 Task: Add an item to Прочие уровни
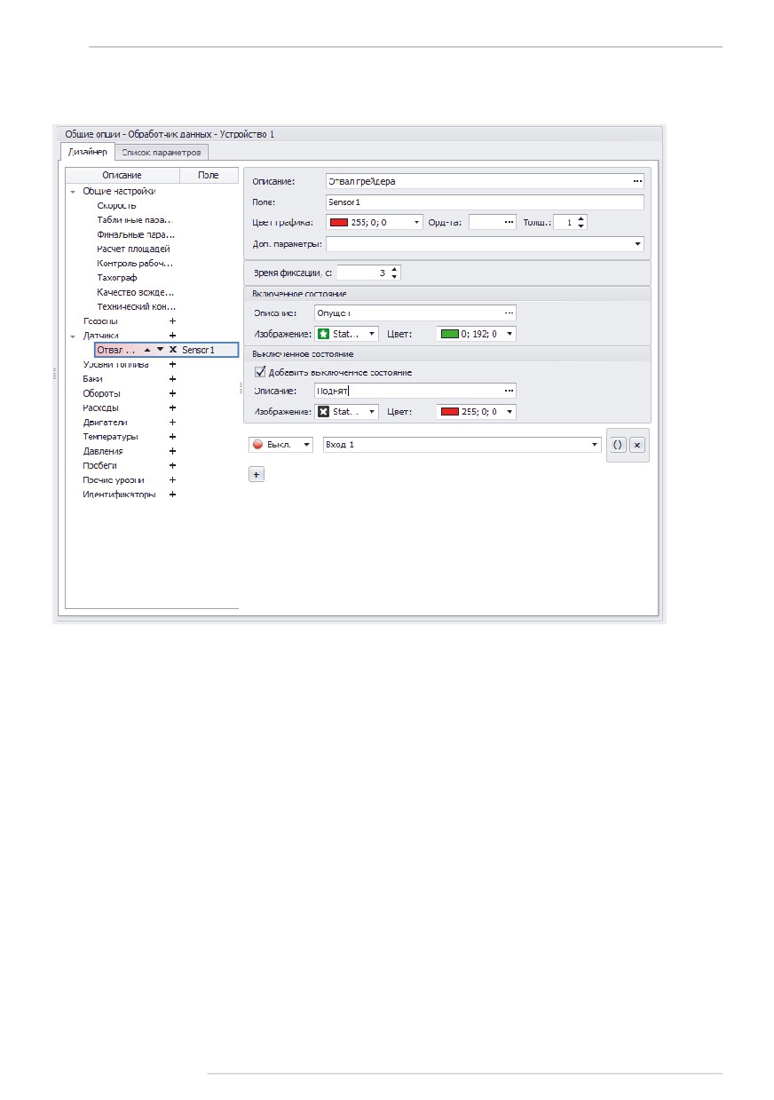[172, 479]
